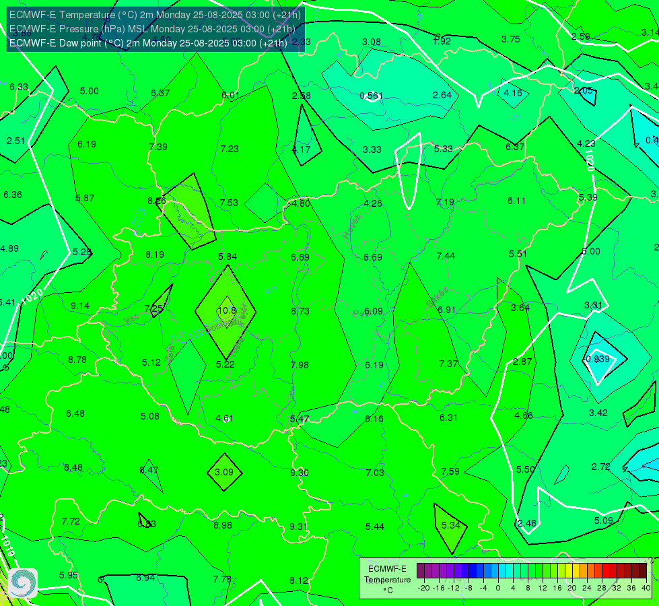Image resolution: width=659 pixels, height=606 pixels.
Task: Click the 4.66 map value
Action: [524, 415]
